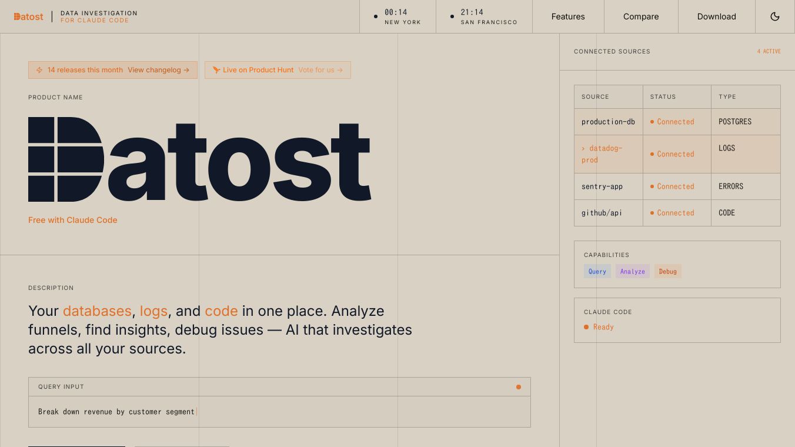This screenshot has height=447, width=795.
Task: Click the Datost logo in the header
Action: click(28, 16)
